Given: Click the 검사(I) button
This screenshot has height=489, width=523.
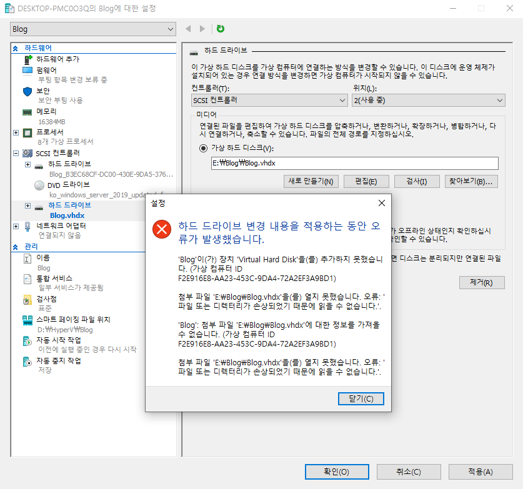Looking at the screenshot, I should [x=417, y=181].
